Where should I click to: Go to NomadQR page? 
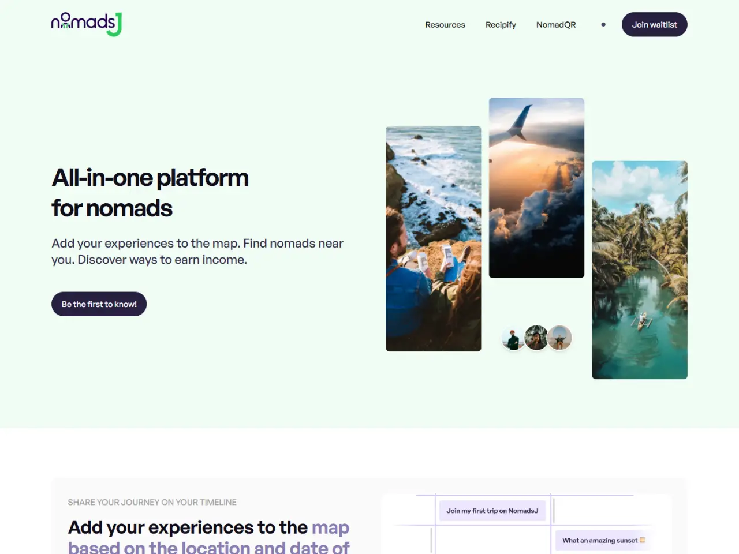tap(556, 25)
